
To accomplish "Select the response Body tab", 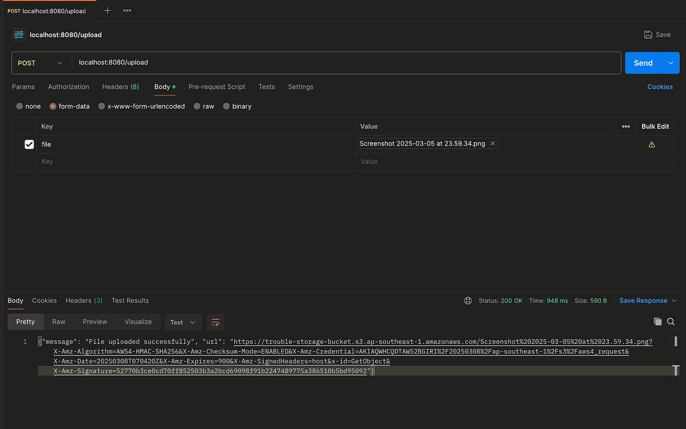I will pos(15,300).
